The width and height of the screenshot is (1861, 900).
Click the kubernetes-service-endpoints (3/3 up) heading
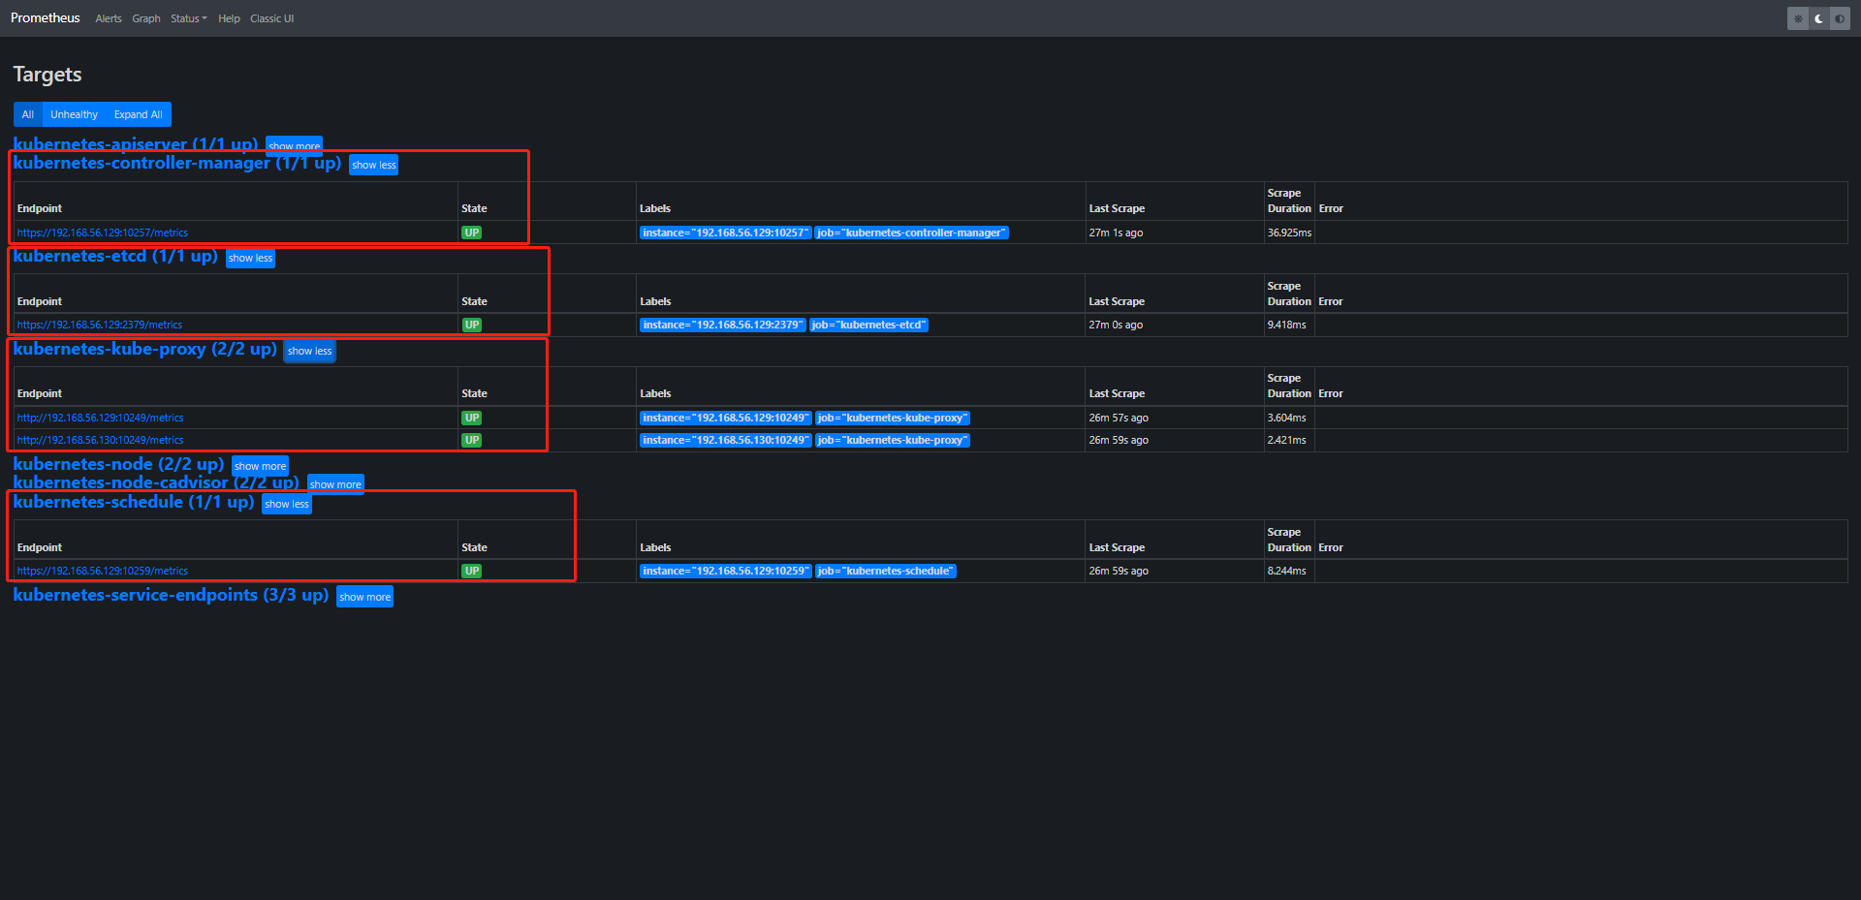click(171, 595)
